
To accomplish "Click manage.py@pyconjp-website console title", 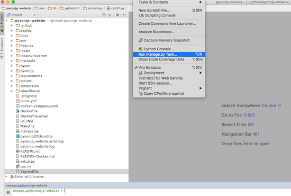I will pyautogui.click(x=26, y=185).
